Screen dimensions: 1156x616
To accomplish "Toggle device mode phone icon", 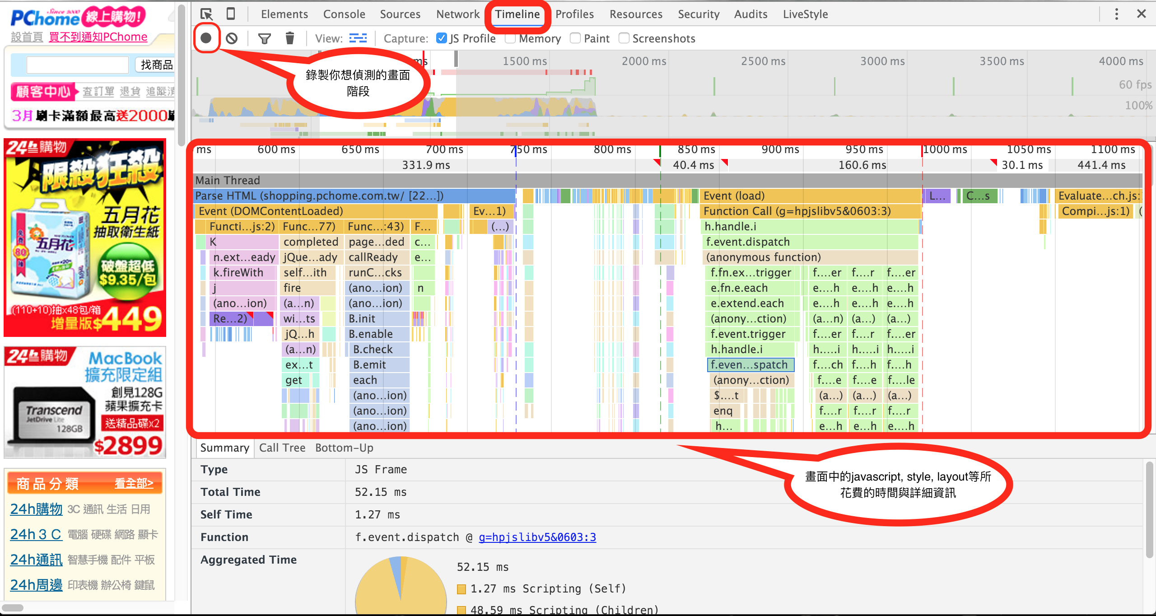I will tap(230, 14).
